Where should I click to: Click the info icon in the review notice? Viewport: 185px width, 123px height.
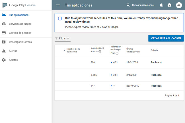tap(60, 18)
